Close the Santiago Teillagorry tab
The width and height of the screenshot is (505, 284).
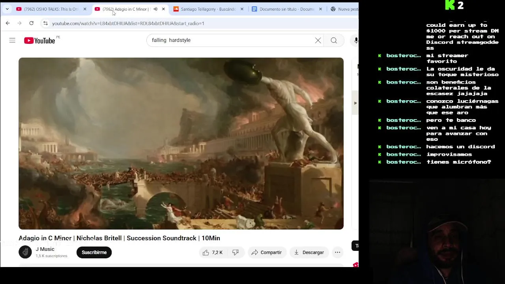coord(242,9)
